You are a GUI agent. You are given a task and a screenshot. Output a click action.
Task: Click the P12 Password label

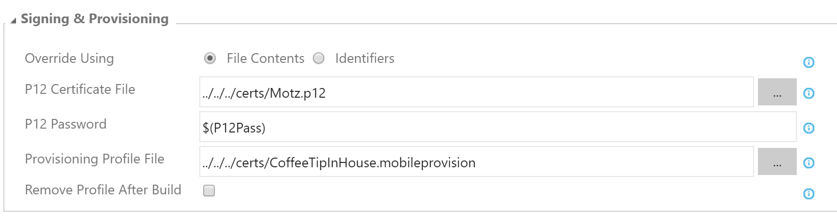coord(65,124)
